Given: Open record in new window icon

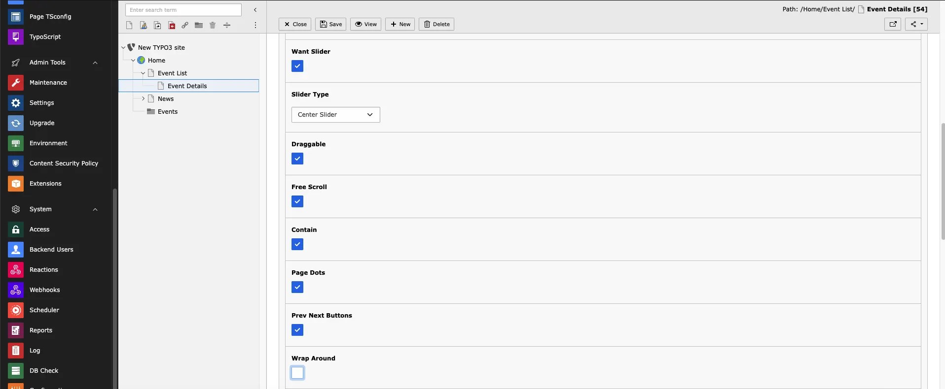Looking at the screenshot, I should pos(893,24).
